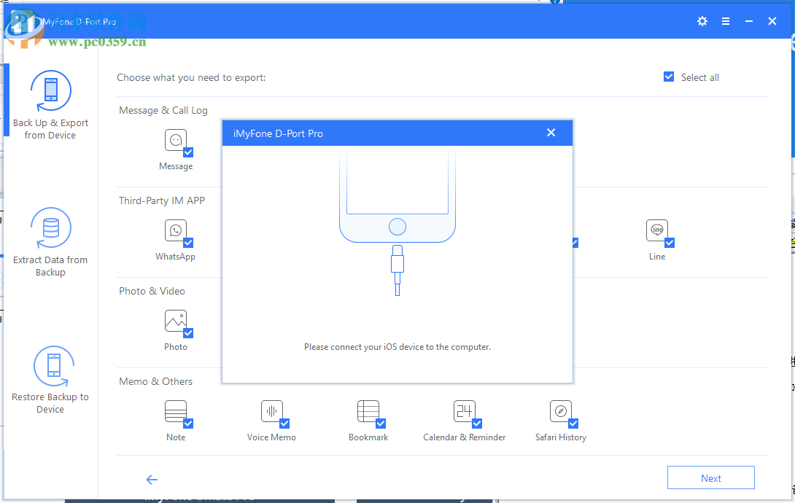Viewport: 795px width, 503px height.
Task: Close the connect iOS device dialog
Action: (551, 133)
